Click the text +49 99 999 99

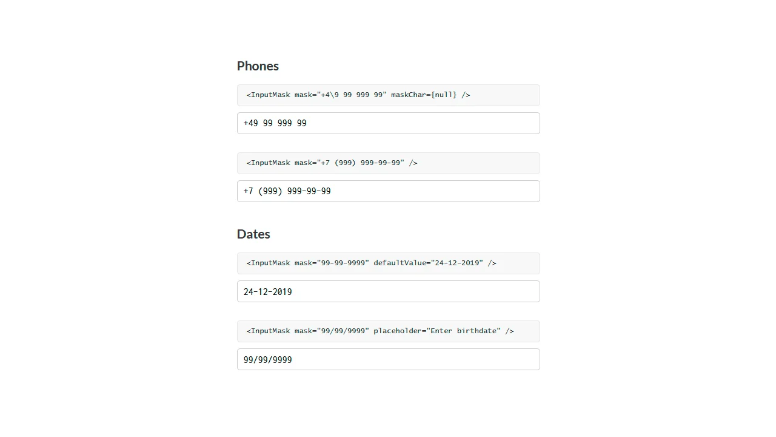275,123
